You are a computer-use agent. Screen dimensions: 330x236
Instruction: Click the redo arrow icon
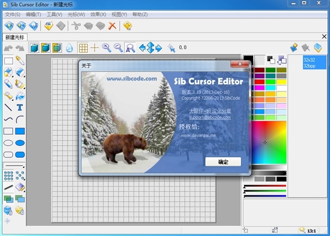click(20, 48)
